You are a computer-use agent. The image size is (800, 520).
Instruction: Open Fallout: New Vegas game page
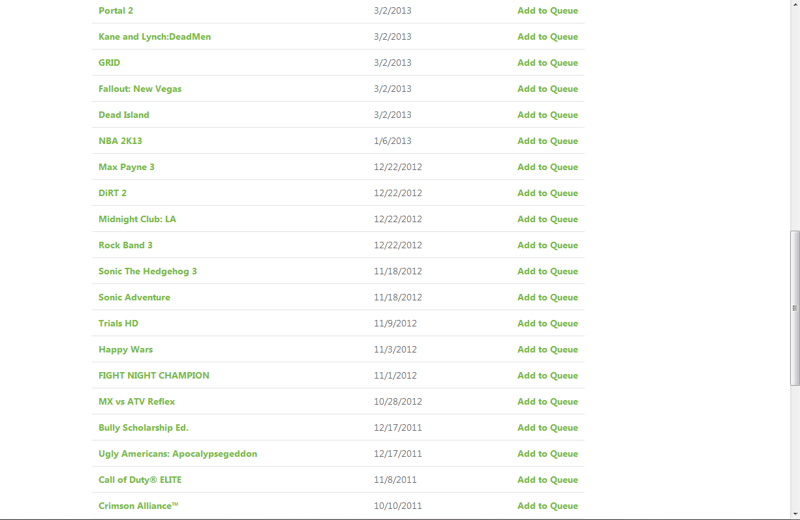(x=140, y=89)
